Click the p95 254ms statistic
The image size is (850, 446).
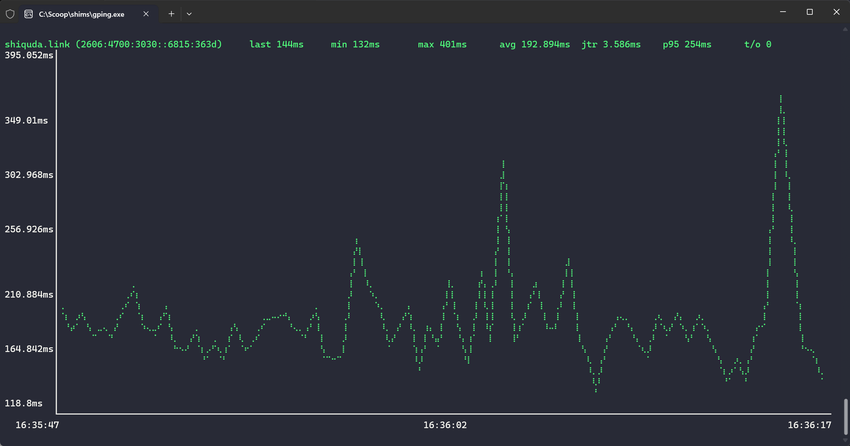pyautogui.click(x=687, y=45)
